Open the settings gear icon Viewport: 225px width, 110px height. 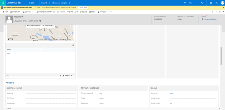pos(211,3)
